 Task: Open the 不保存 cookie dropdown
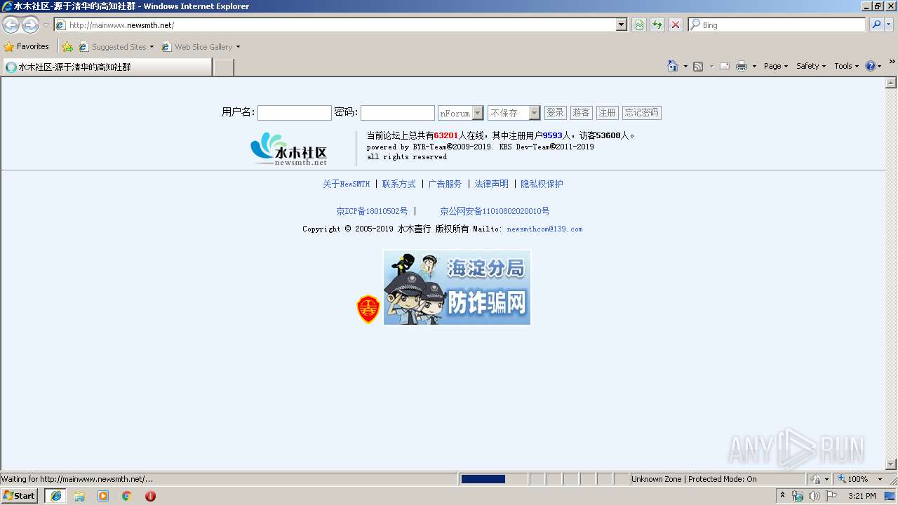[x=514, y=113]
